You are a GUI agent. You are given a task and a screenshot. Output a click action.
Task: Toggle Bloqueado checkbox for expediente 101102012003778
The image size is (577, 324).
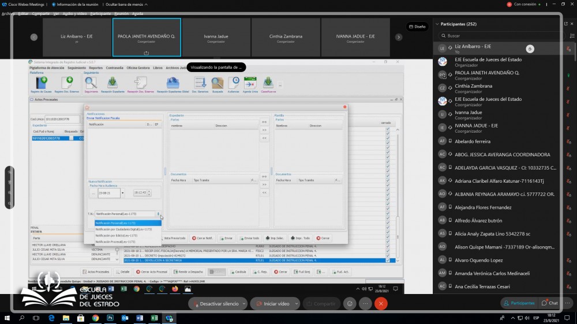pos(72,138)
